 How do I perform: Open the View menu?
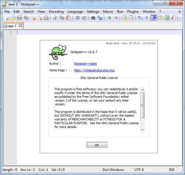coord(41,11)
